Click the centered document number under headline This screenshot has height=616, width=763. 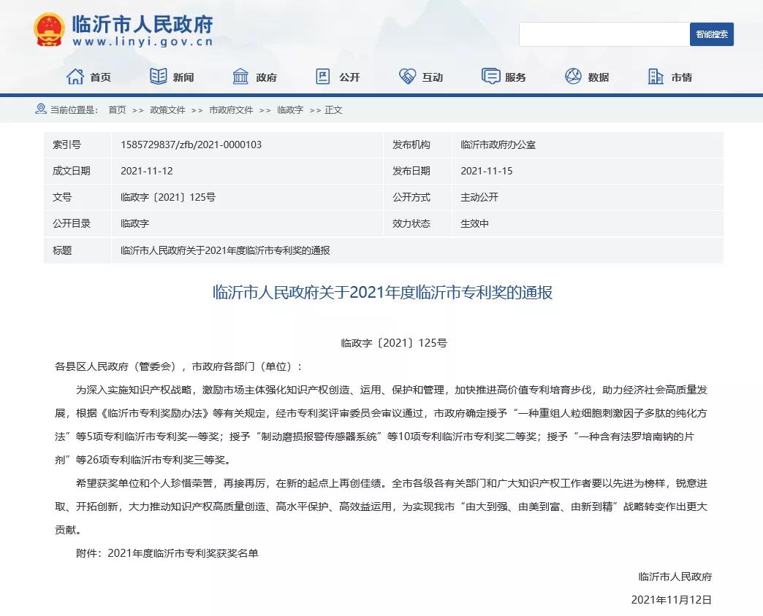pos(394,343)
